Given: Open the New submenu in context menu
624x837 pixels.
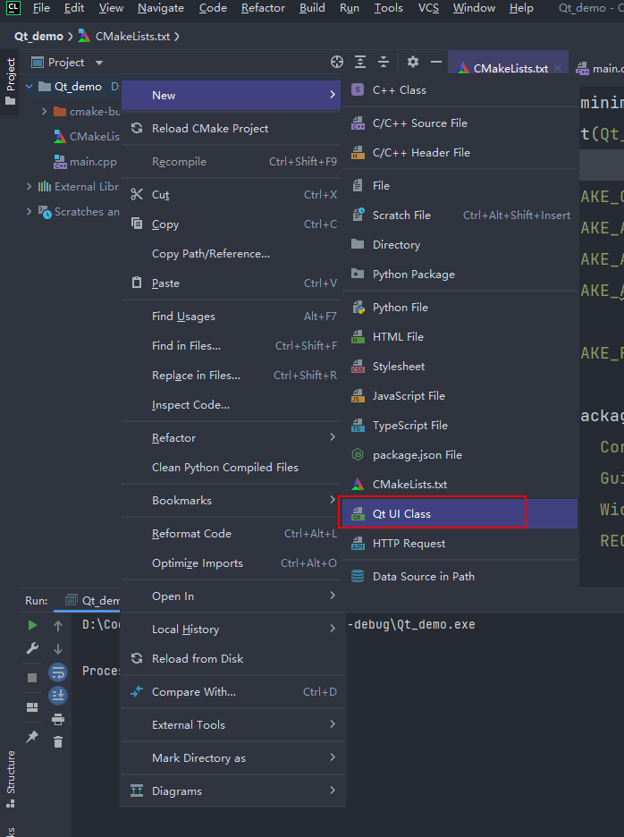Looking at the screenshot, I should [232, 96].
